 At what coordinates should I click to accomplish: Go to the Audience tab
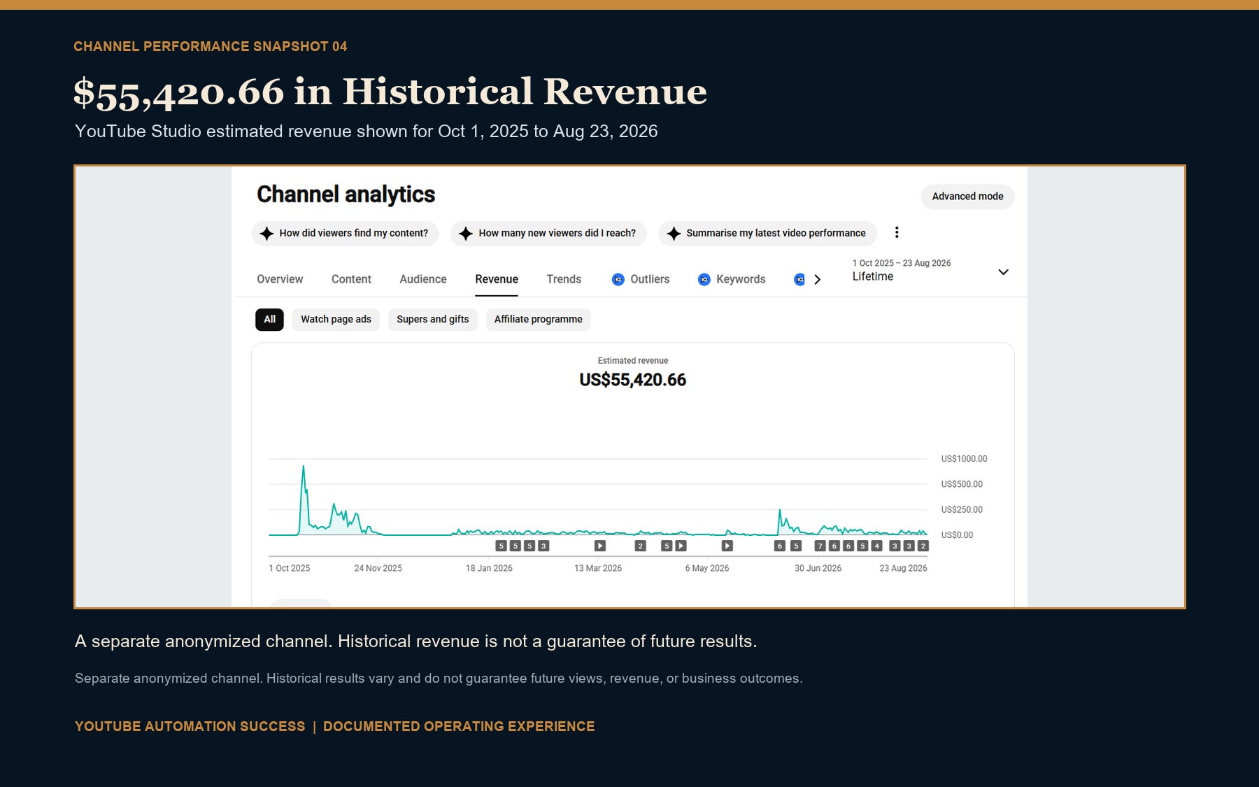[423, 279]
